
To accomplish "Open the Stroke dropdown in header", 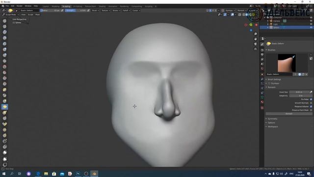I will (116, 10).
